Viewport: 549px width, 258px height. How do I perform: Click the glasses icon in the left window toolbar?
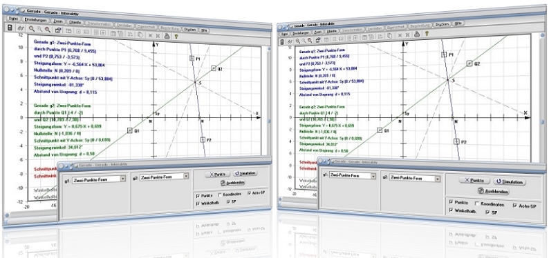21,29
